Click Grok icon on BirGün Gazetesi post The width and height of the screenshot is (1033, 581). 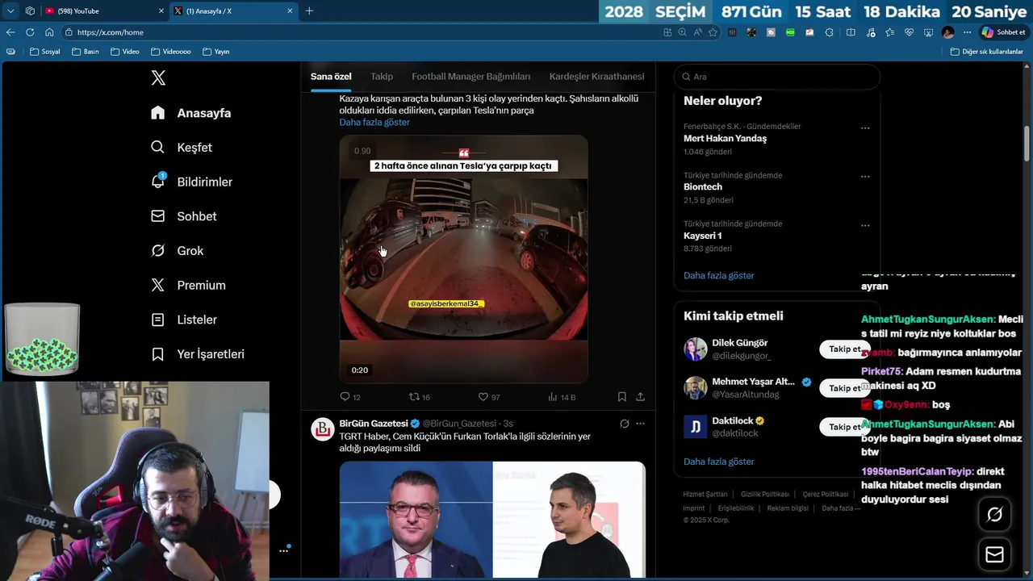tap(624, 424)
